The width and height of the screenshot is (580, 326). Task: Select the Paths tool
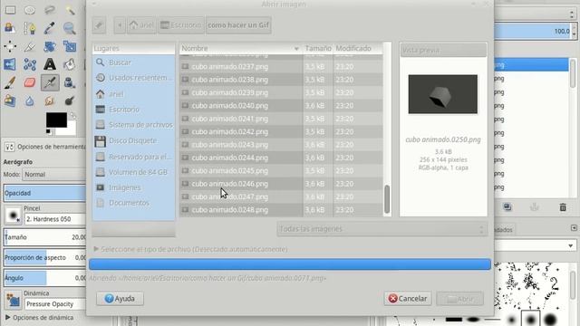point(30,28)
